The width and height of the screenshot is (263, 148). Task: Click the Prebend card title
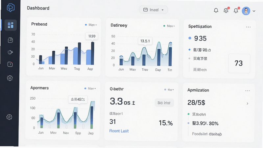[39, 24]
